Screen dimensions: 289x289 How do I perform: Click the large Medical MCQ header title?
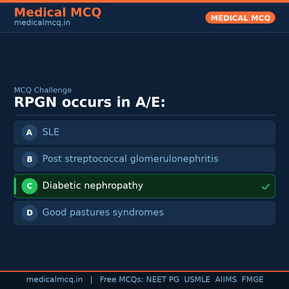point(58,13)
